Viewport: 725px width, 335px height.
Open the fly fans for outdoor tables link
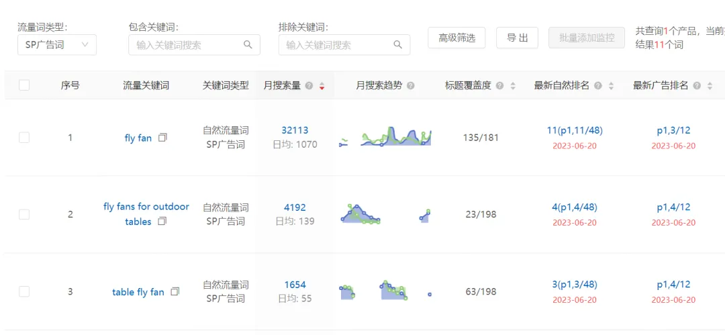[146, 213]
